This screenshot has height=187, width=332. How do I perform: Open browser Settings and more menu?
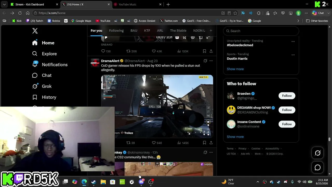pos(306,13)
